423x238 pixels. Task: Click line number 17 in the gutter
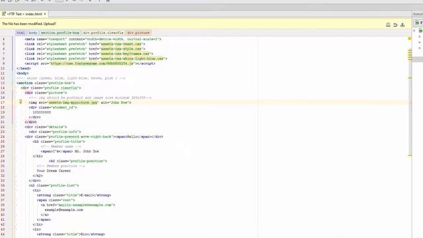point(3,102)
